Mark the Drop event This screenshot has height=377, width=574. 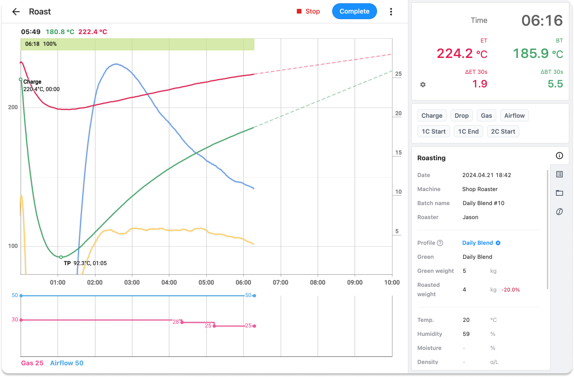[x=462, y=115]
